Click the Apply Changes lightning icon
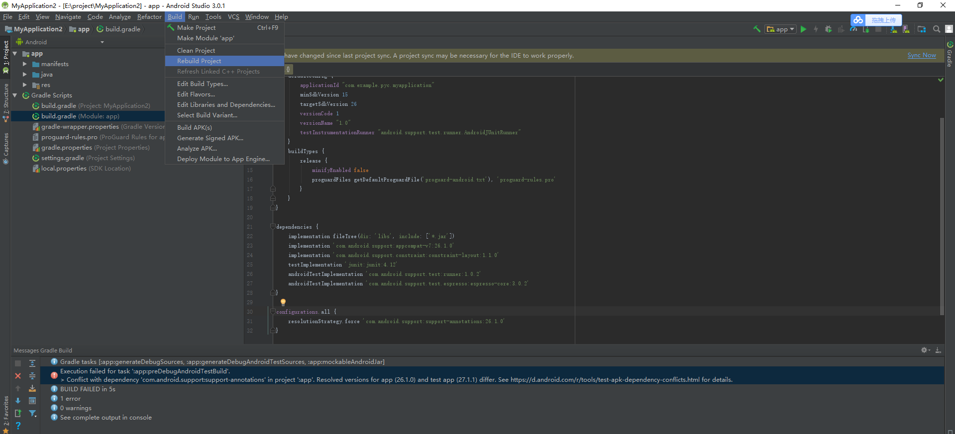Viewport: 955px width, 434px height. [816, 29]
